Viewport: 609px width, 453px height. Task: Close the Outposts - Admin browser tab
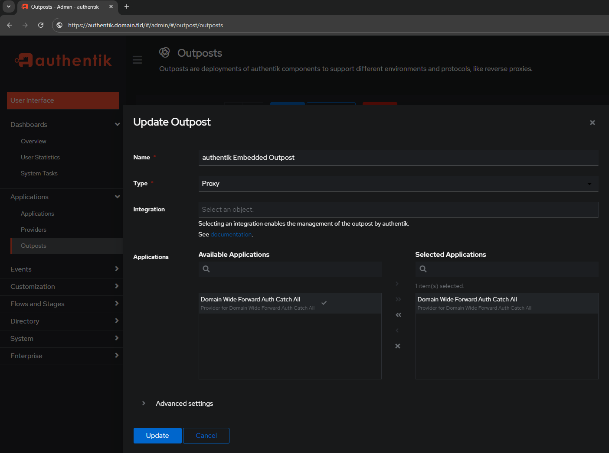[111, 6]
